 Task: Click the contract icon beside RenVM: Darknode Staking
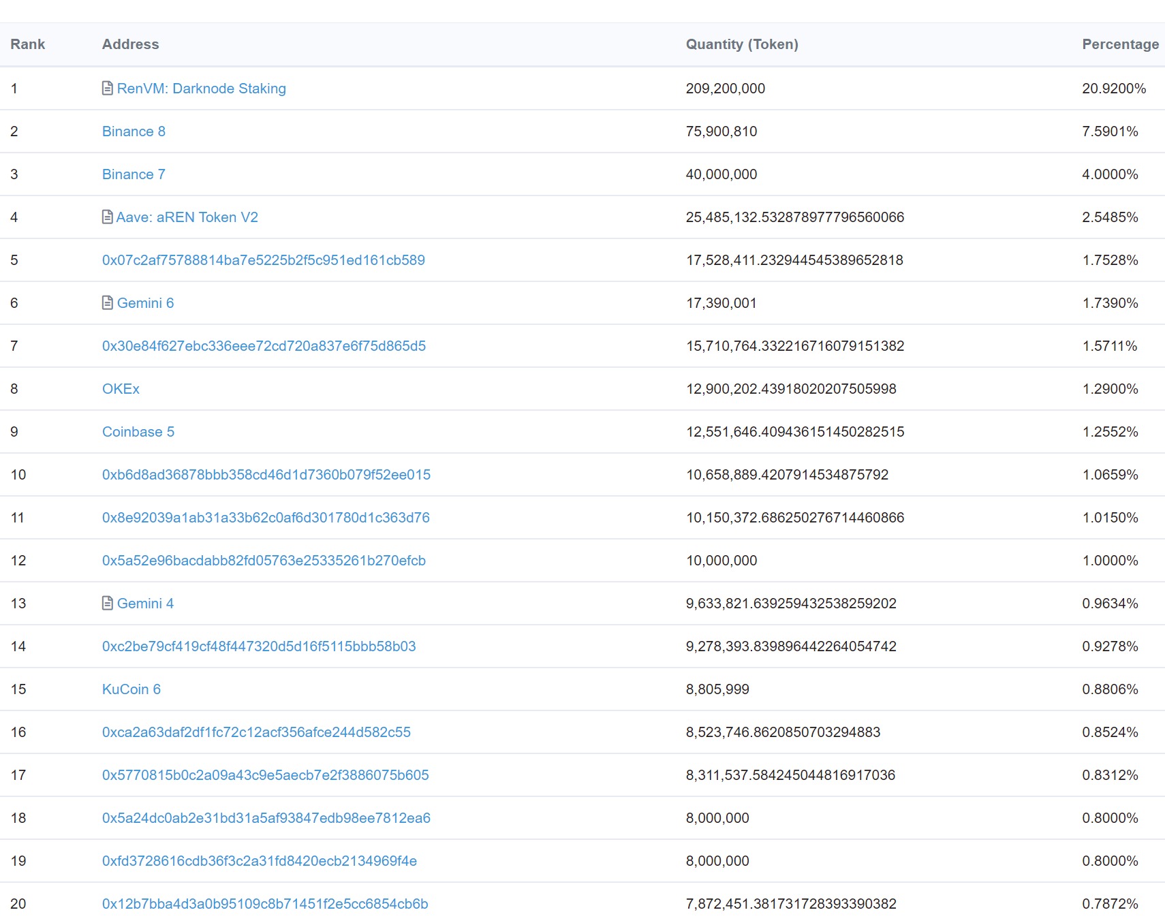[x=108, y=89]
